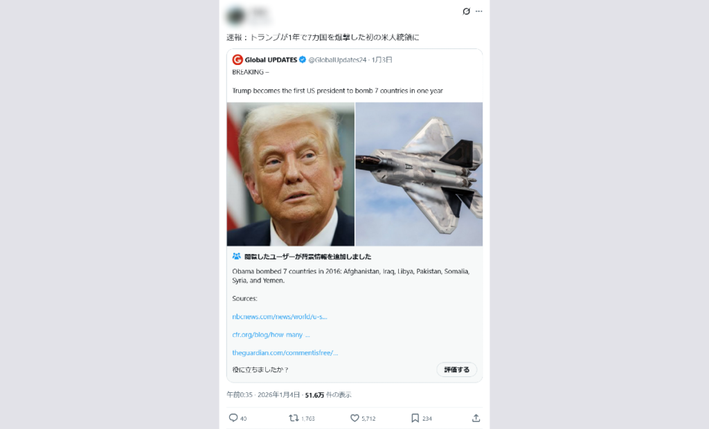Screen dimensions: 709x429
Task: Click the community notes people icon
Action: (x=237, y=256)
